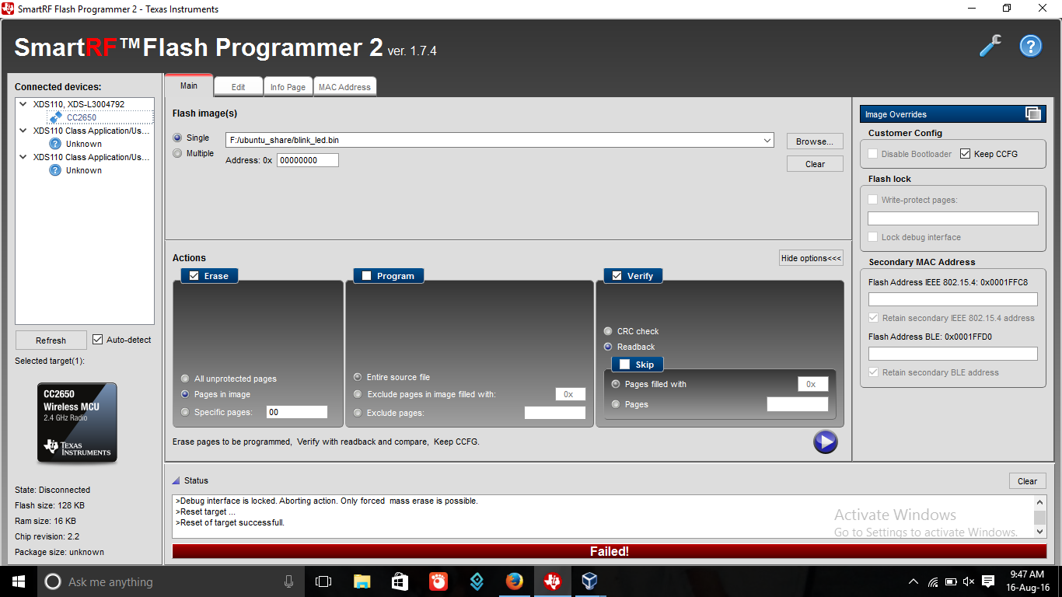The width and height of the screenshot is (1062, 597).
Task: Click the red recorder app taskbar icon
Action: click(x=438, y=581)
